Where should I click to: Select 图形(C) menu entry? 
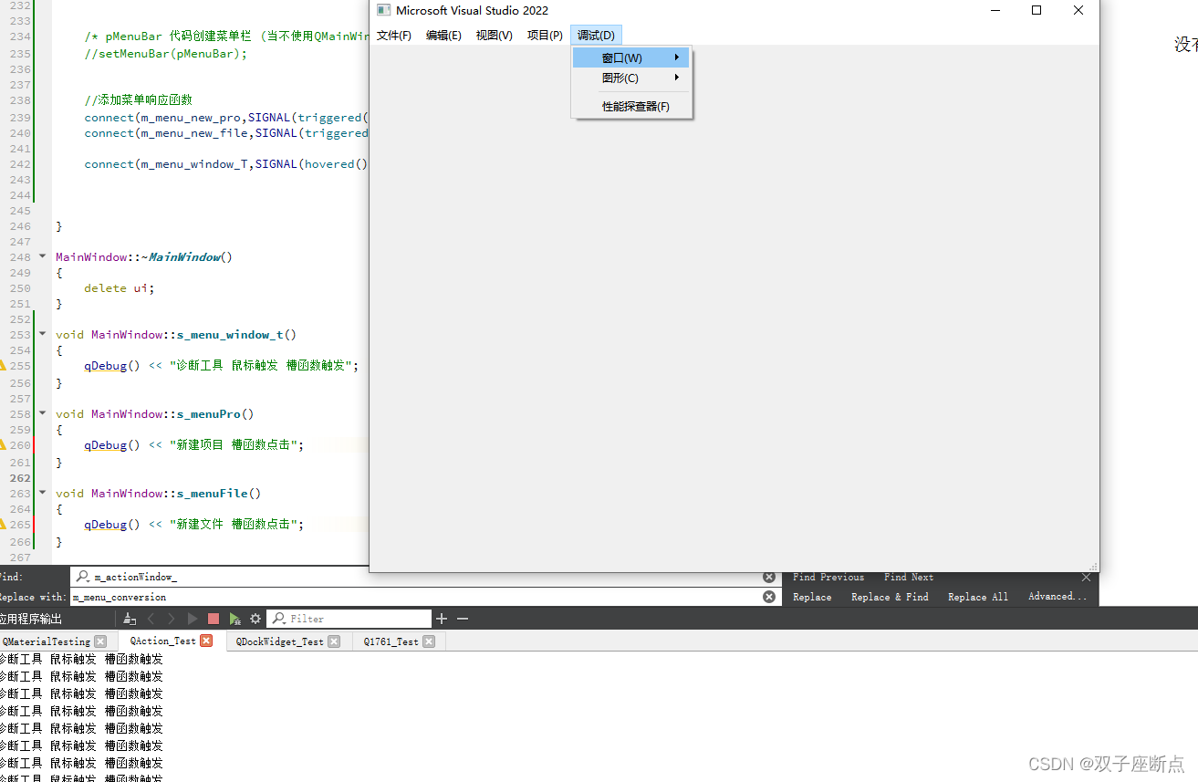pyautogui.click(x=630, y=78)
